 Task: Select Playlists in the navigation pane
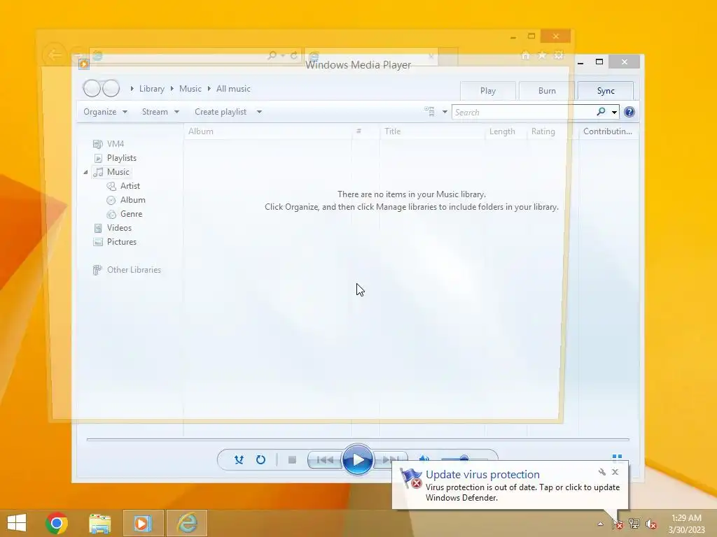point(115,158)
